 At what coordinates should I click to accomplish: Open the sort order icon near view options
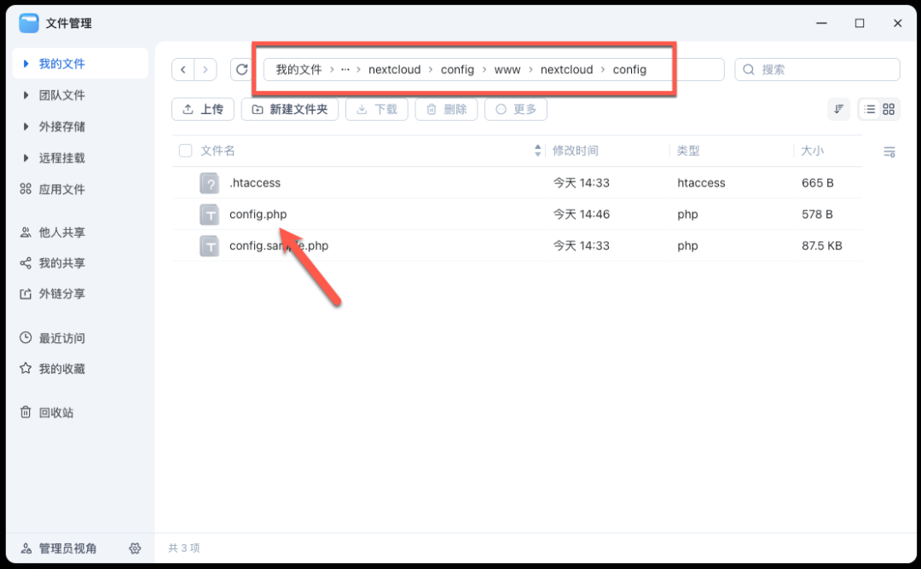point(838,109)
